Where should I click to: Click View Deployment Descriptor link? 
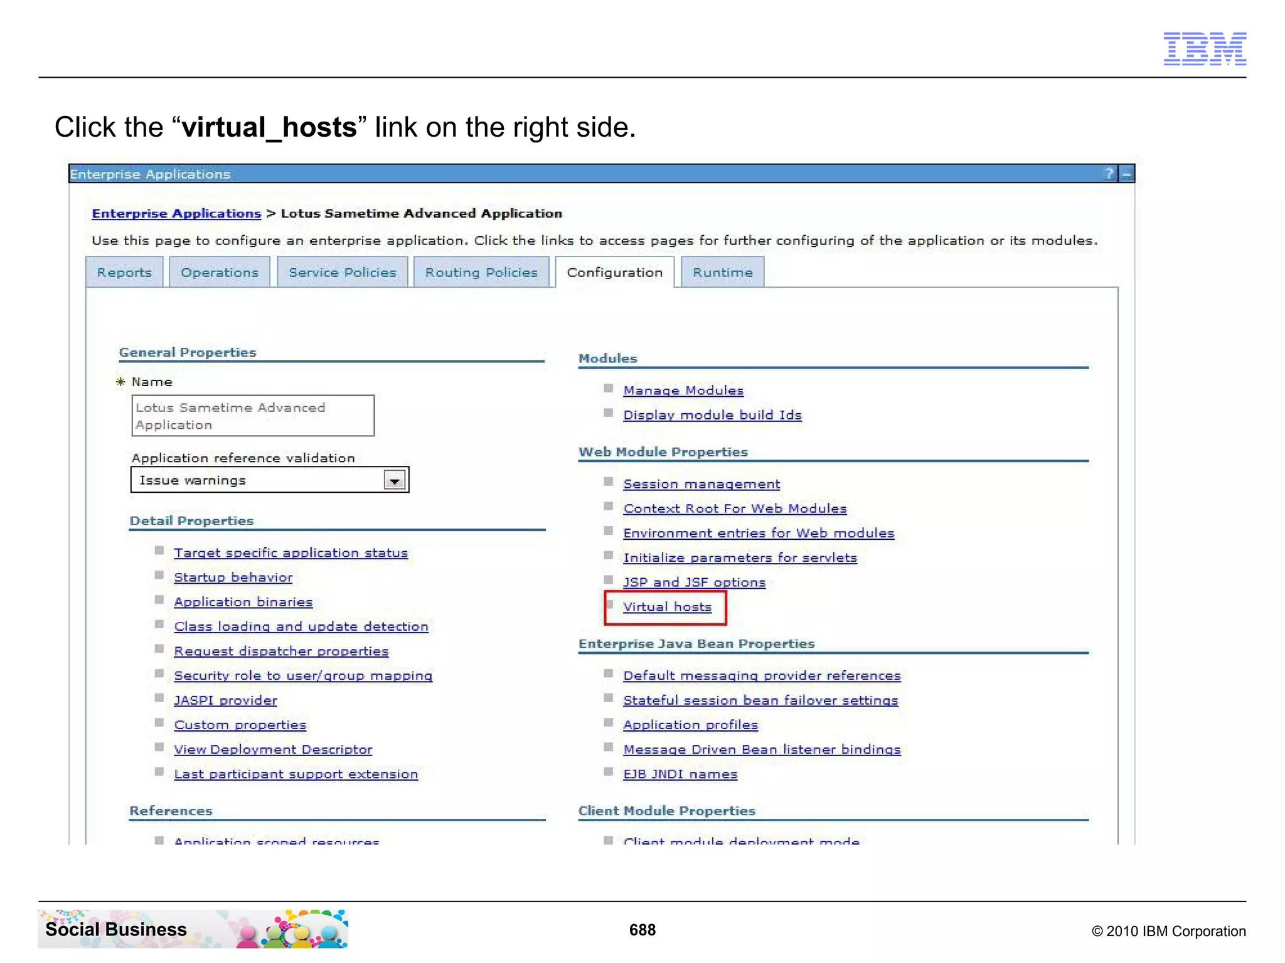tap(273, 750)
